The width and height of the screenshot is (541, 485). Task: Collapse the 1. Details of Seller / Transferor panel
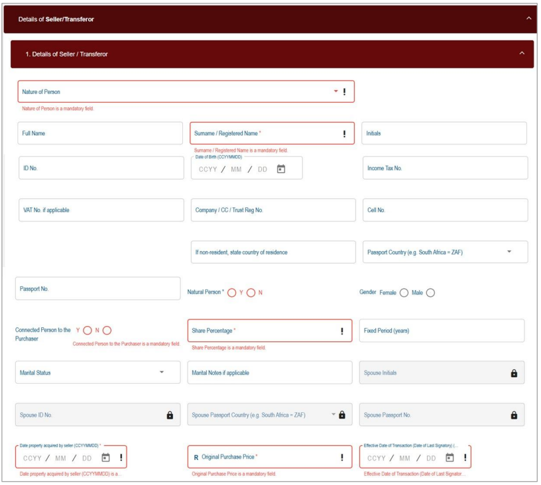click(x=522, y=54)
